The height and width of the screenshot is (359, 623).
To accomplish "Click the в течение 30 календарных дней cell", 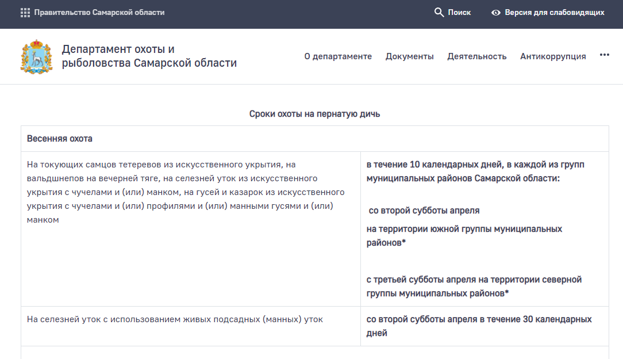I will [x=479, y=326].
